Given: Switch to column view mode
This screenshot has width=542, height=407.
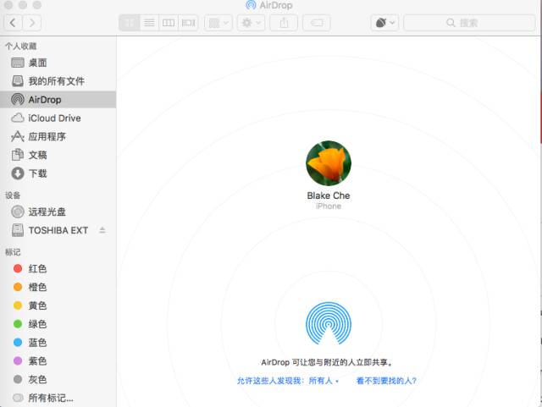Looking at the screenshot, I should click(169, 23).
